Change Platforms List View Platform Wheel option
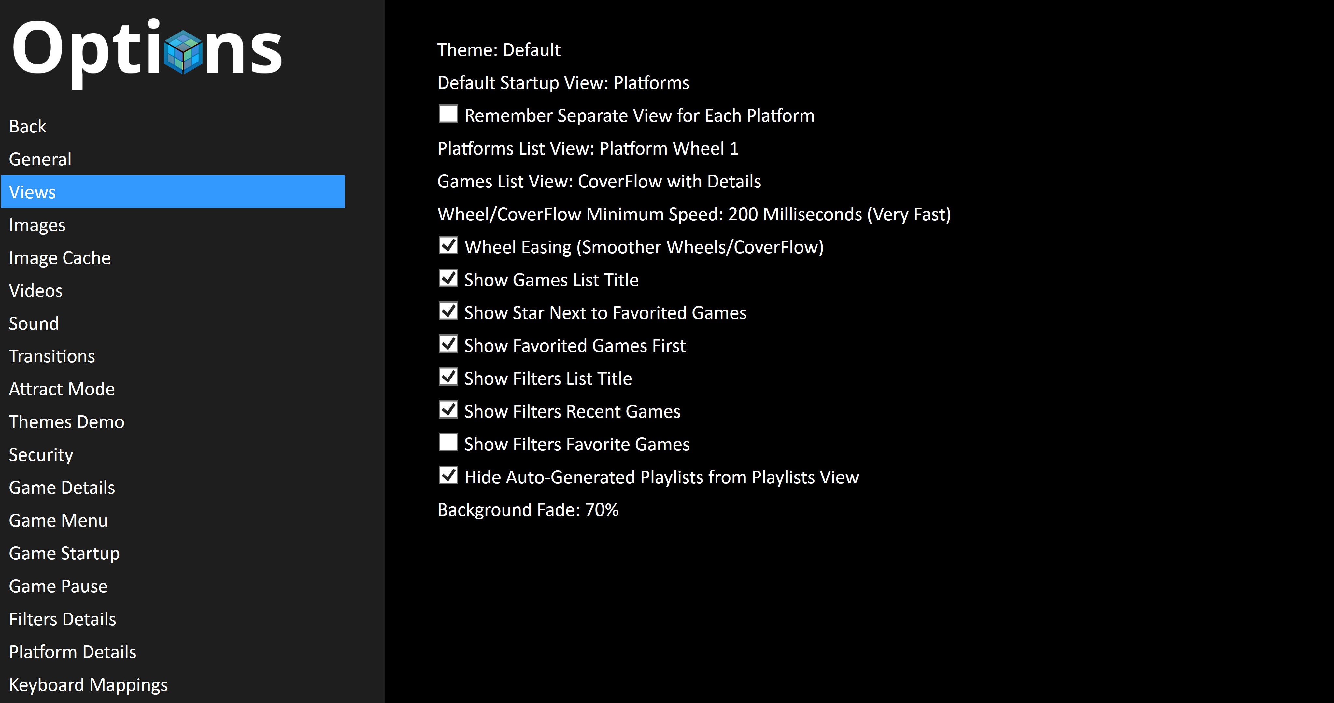This screenshot has width=1334, height=703. pyautogui.click(x=588, y=148)
